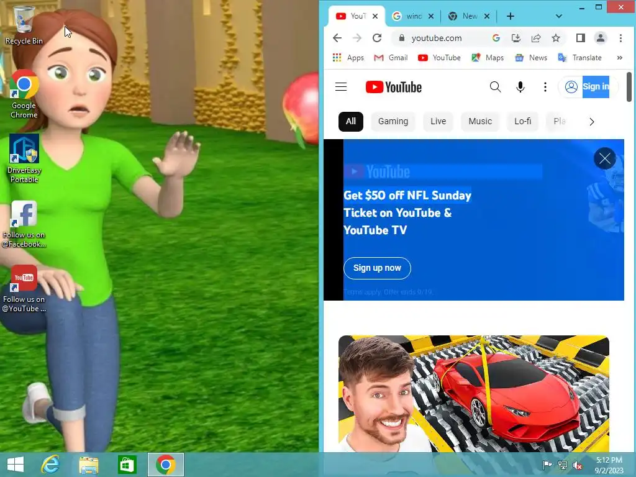The width and height of the screenshot is (636, 477).
Task: Click the Chrome taskbar icon
Action: (165, 465)
